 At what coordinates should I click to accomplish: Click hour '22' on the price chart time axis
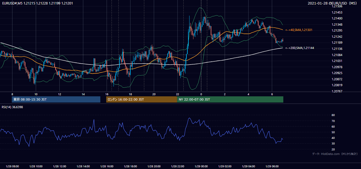[x=178, y=94]
